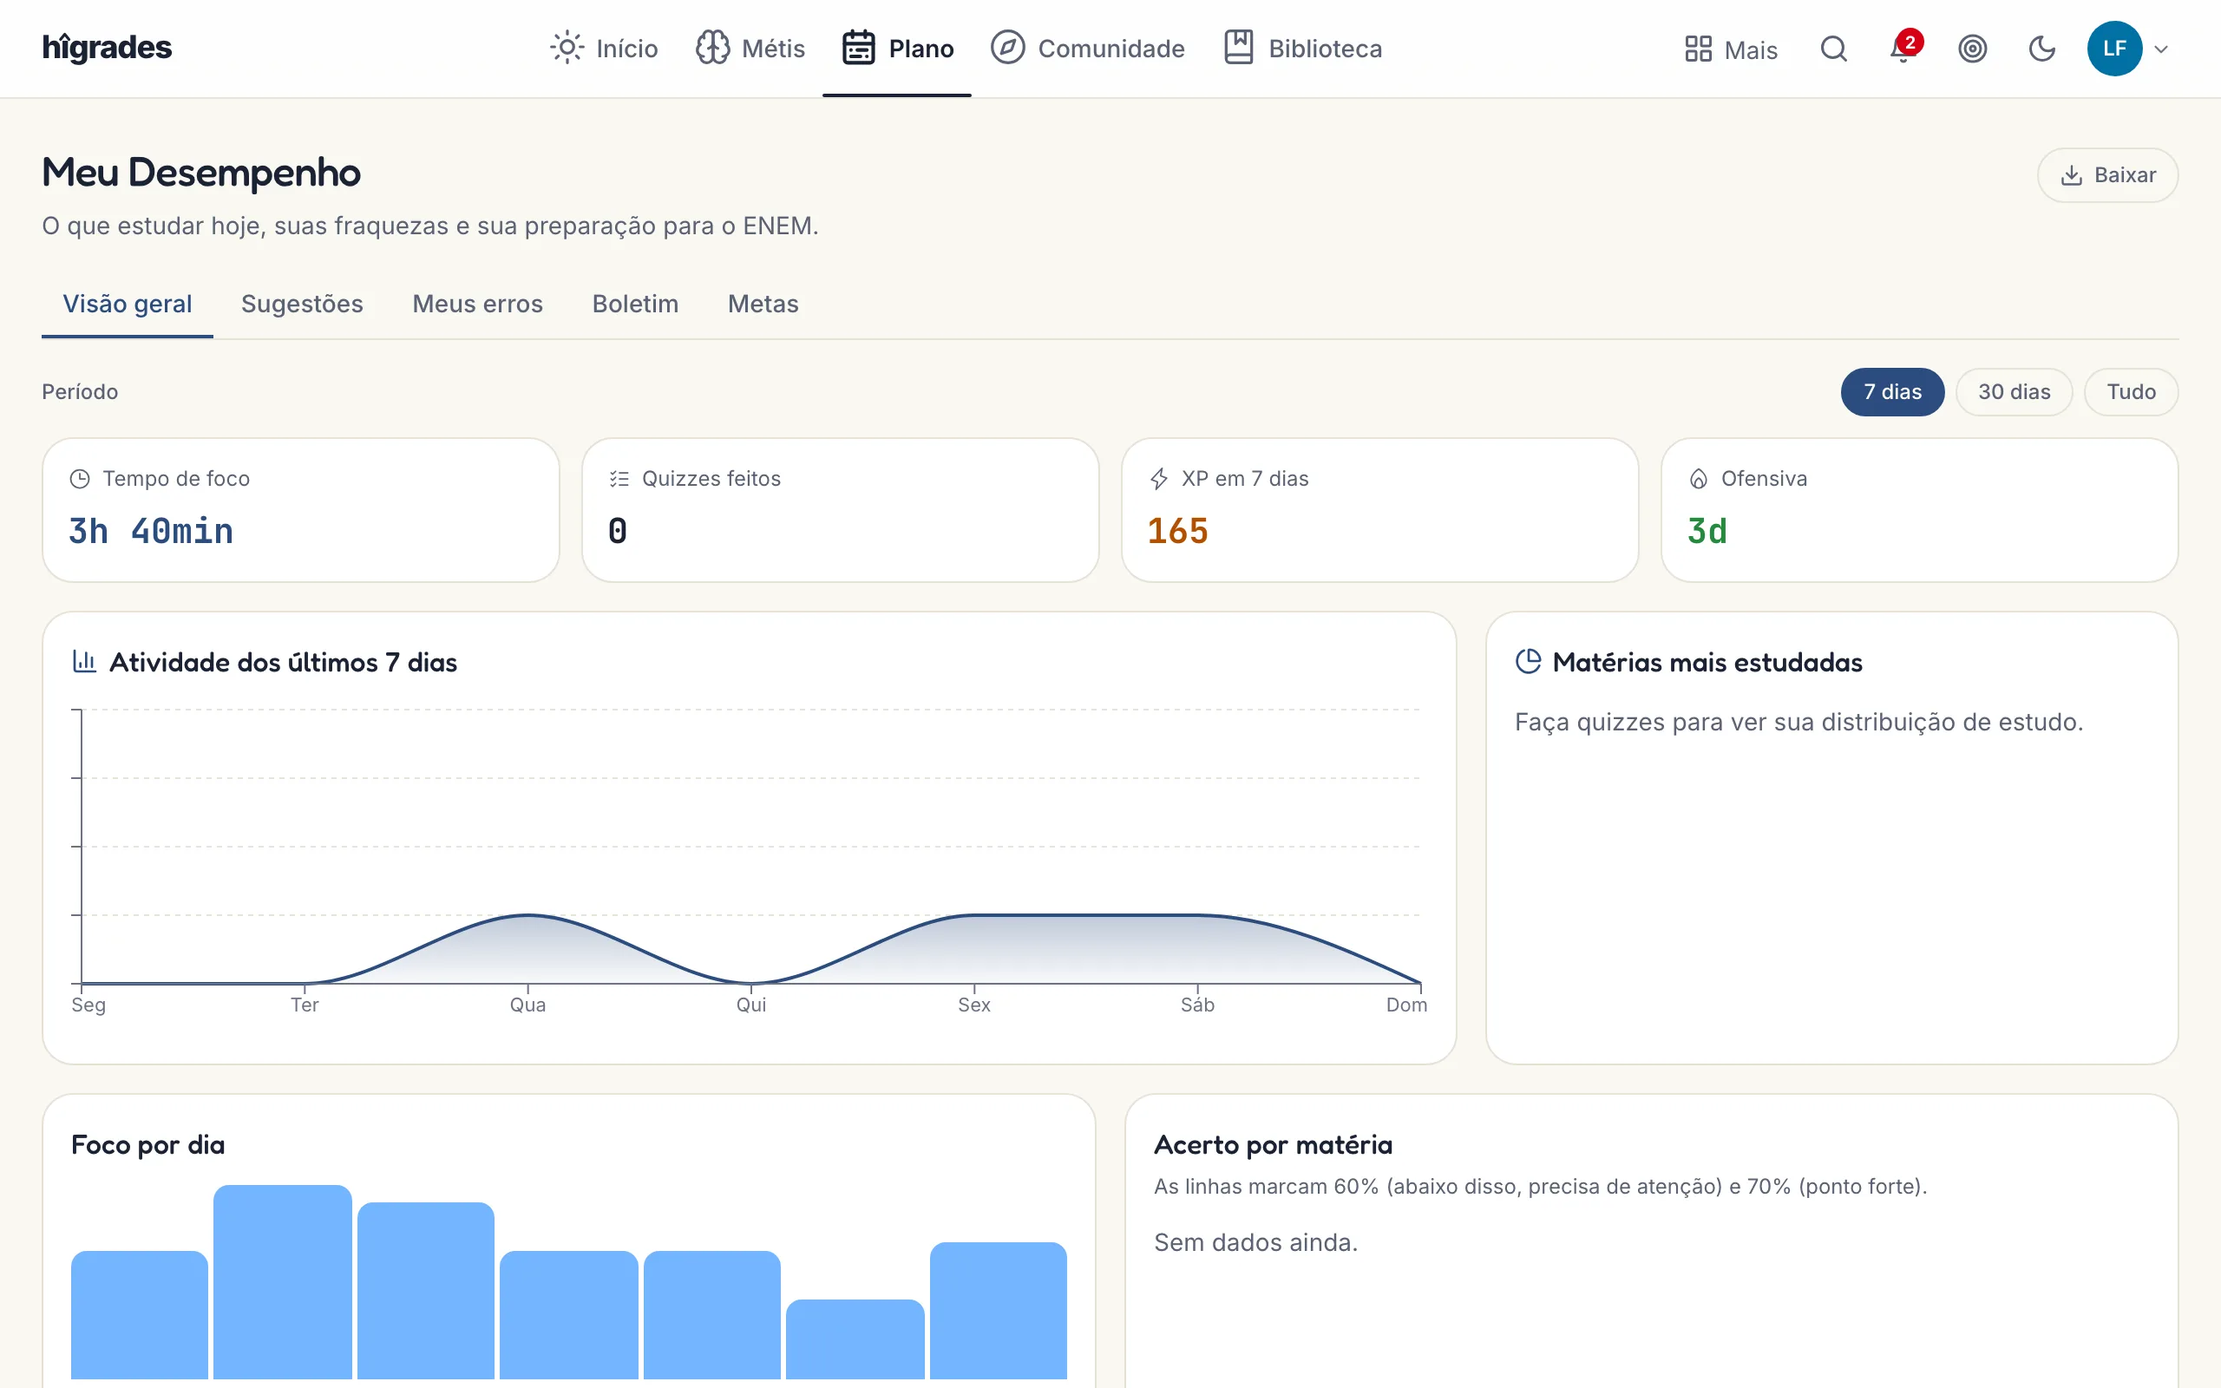Toggle dark mode moon icon
The height and width of the screenshot is (1388, 2221).
(x=2041, y=49)
